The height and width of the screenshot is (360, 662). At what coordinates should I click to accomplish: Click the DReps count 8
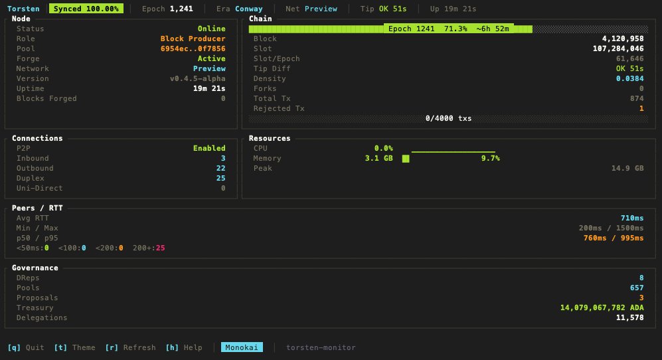[x=641, y=278]
